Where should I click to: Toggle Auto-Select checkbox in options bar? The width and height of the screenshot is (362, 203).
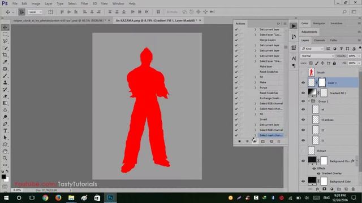pos(21,12)
